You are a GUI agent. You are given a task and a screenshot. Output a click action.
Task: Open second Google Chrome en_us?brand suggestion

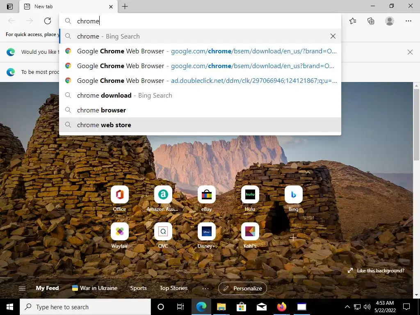click(x=200, y=66)
